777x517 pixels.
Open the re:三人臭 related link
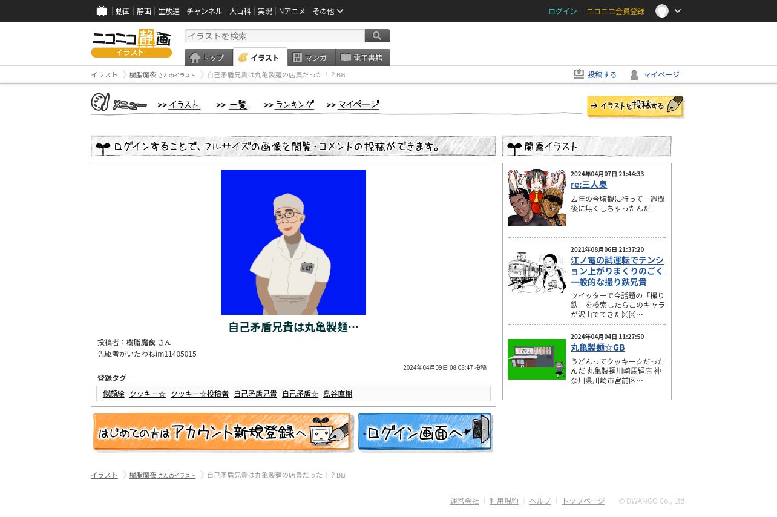(589, 184)
